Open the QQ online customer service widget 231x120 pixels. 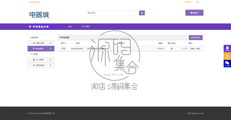click(x=227, y=49)
